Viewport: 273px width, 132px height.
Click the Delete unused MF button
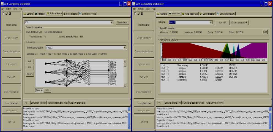[239, 22]
